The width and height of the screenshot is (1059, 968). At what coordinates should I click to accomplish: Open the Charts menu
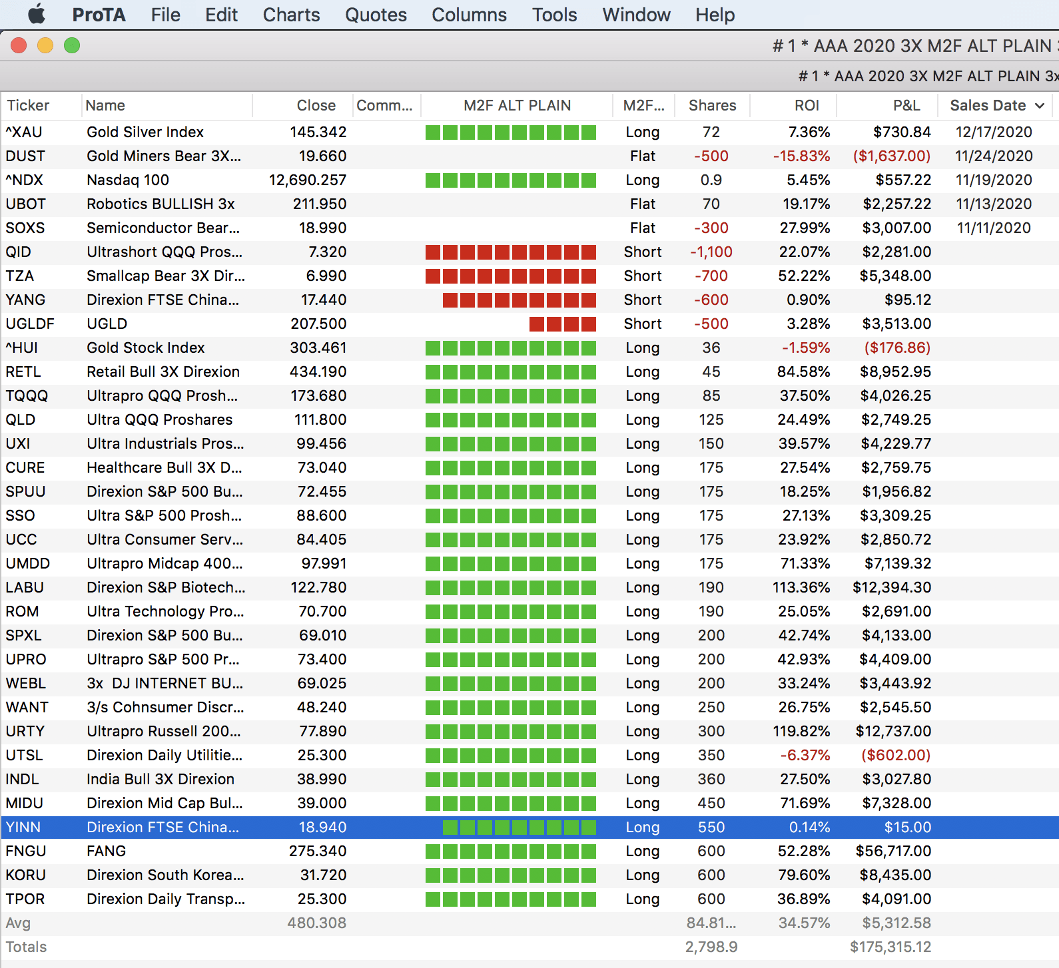291,15
